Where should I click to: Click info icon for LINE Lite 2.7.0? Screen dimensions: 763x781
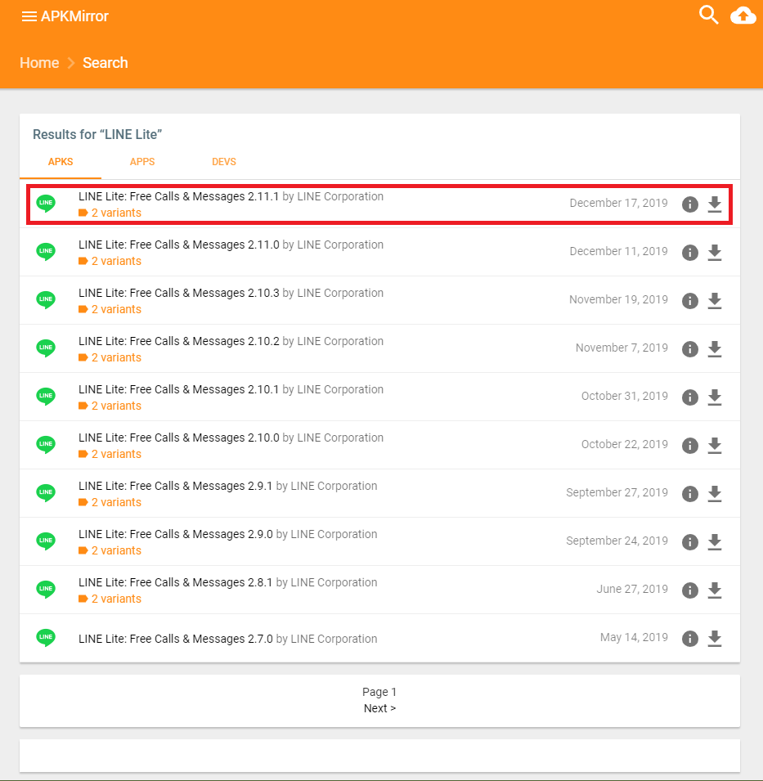click(x=690, y=639)
